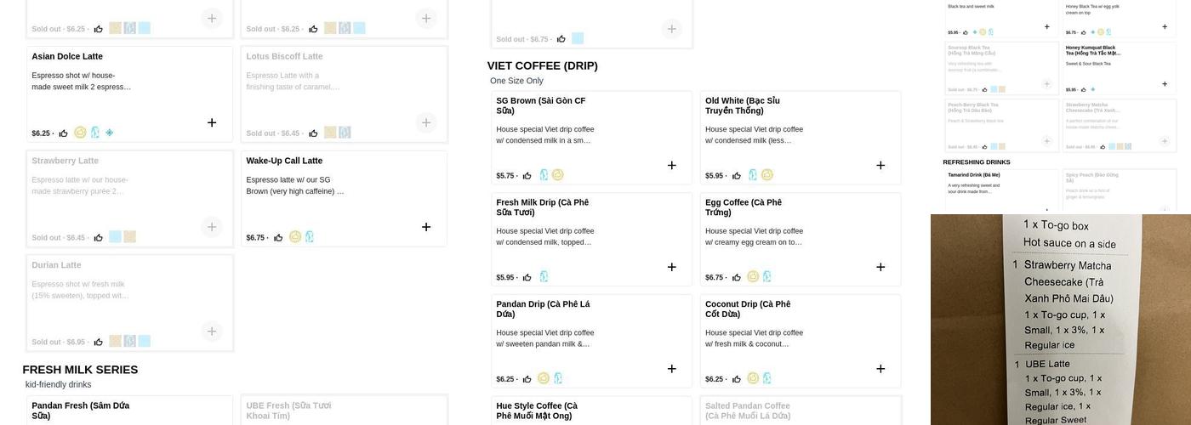The height and width of the screenshot is (425, 1191).
Task: Click thumbs-up icon on Asian Dolce Latte
Action: coord(64,133)
